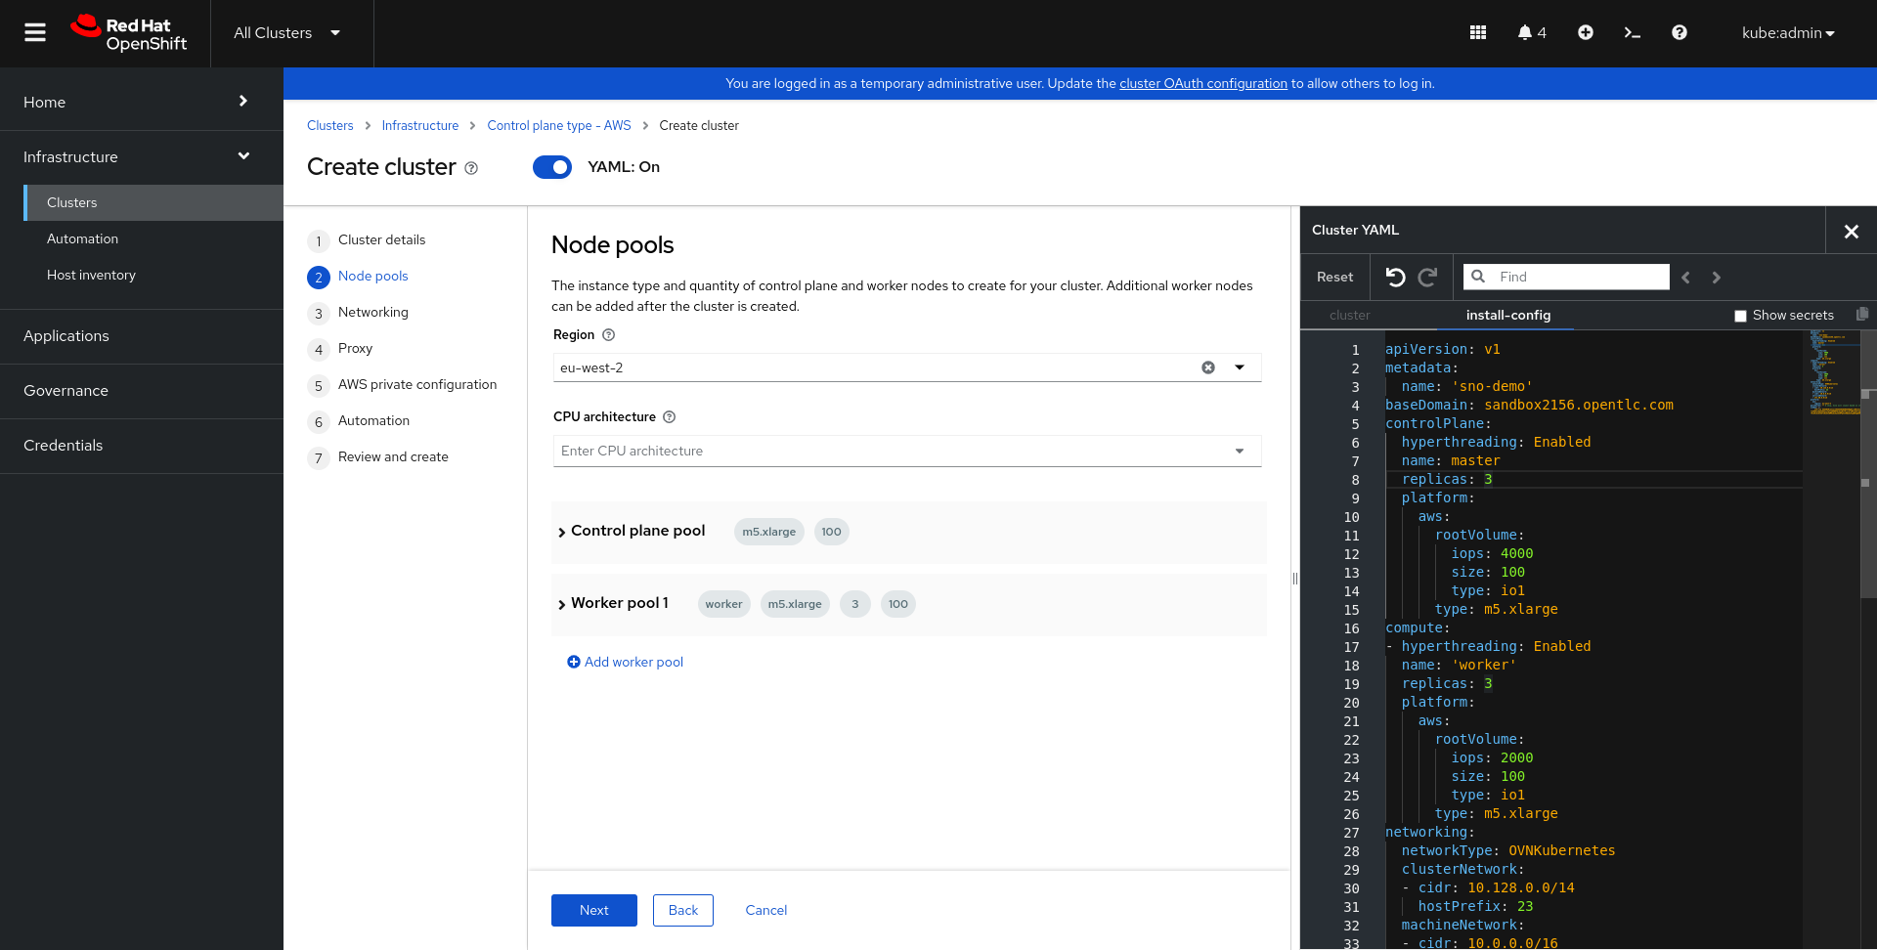Go to previous find match

(x=1685, y=278)
